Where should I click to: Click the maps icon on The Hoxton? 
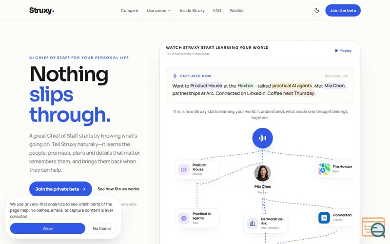[324, 169]
